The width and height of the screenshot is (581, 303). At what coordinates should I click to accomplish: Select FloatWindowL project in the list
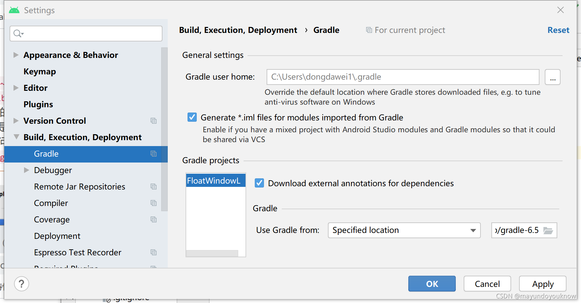click(216, 181)
